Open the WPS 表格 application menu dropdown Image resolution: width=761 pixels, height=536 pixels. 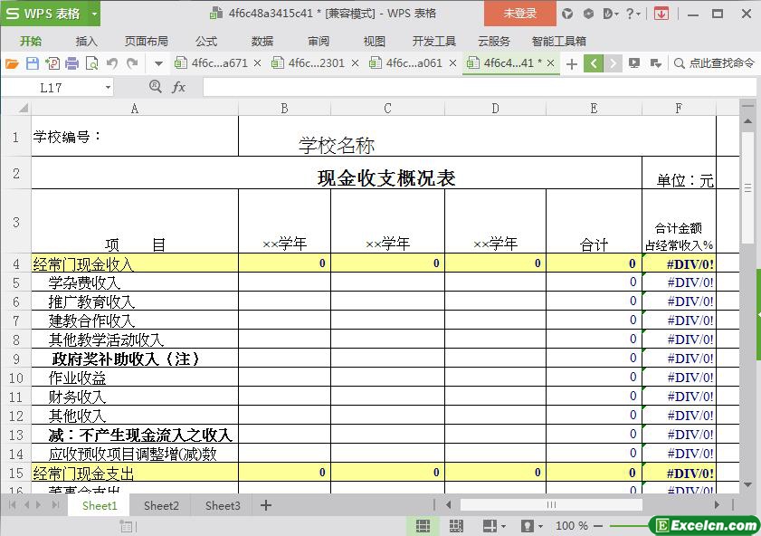point(95,14)
